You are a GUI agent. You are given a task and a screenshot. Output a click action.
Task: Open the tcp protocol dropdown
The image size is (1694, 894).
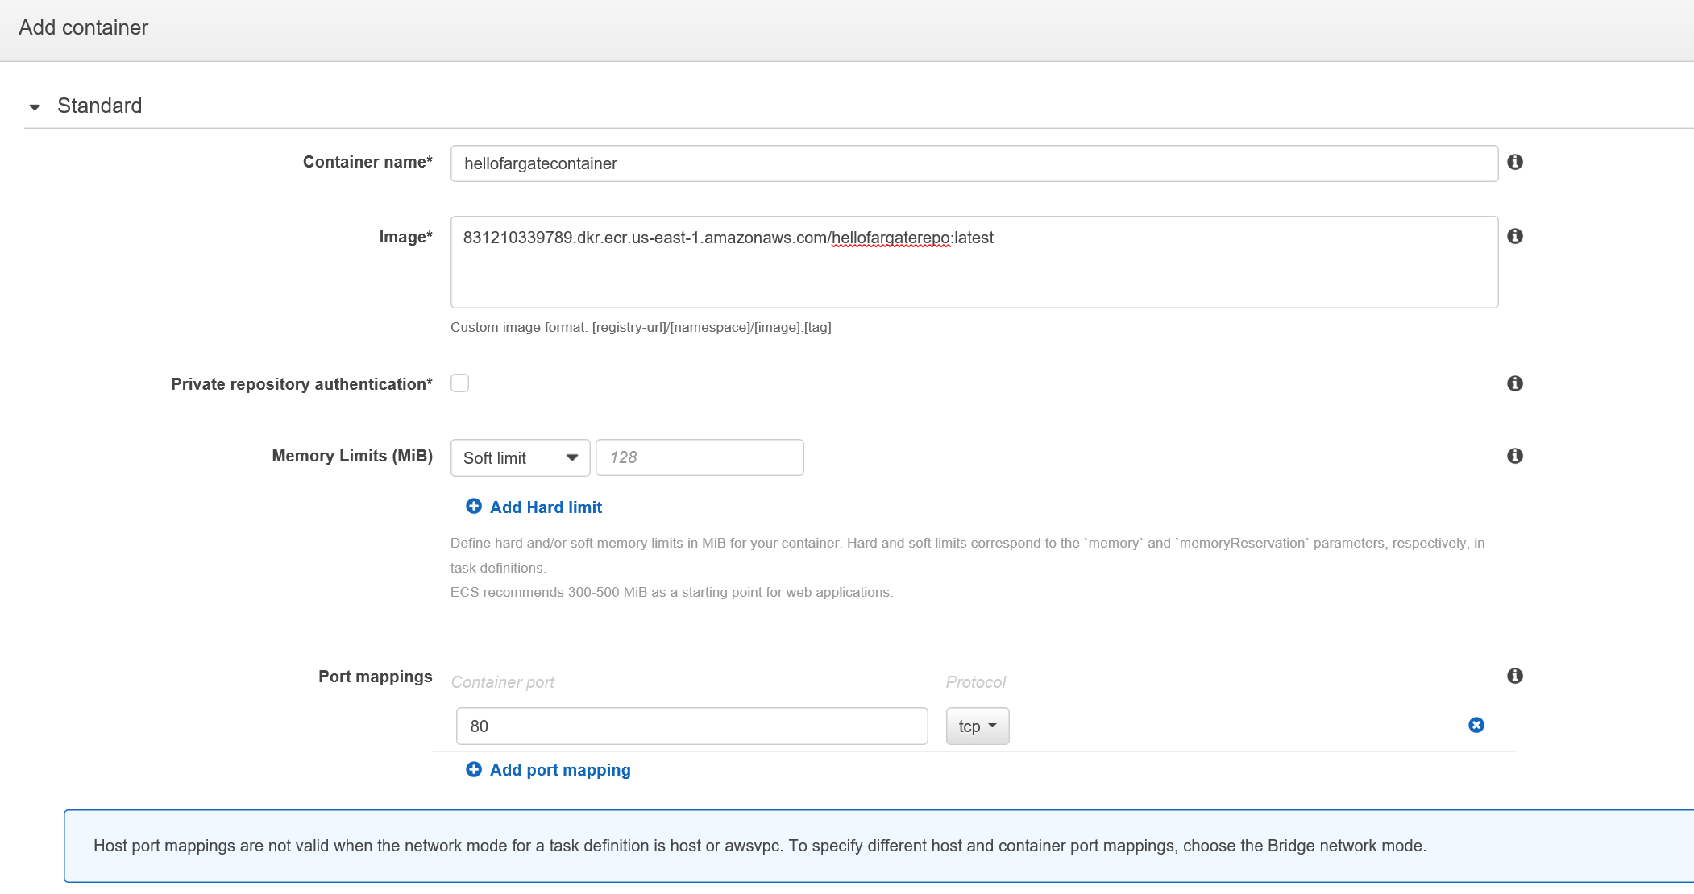pos(977,726)
